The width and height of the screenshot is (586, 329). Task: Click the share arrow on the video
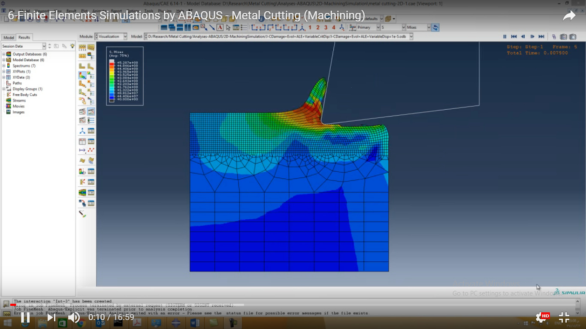click(569, 16)
